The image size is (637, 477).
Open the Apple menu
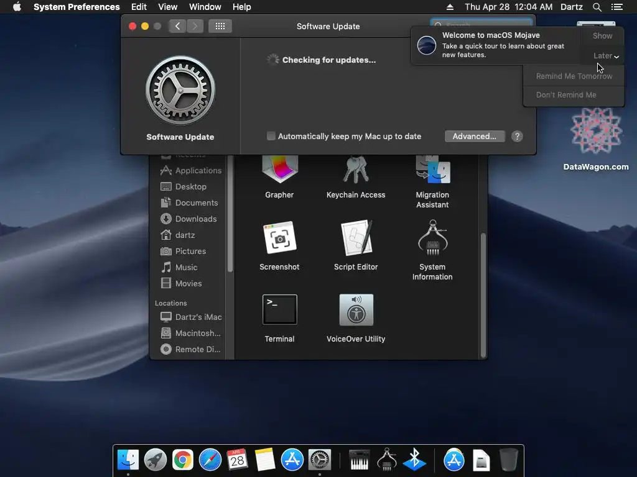pos(17,7)
